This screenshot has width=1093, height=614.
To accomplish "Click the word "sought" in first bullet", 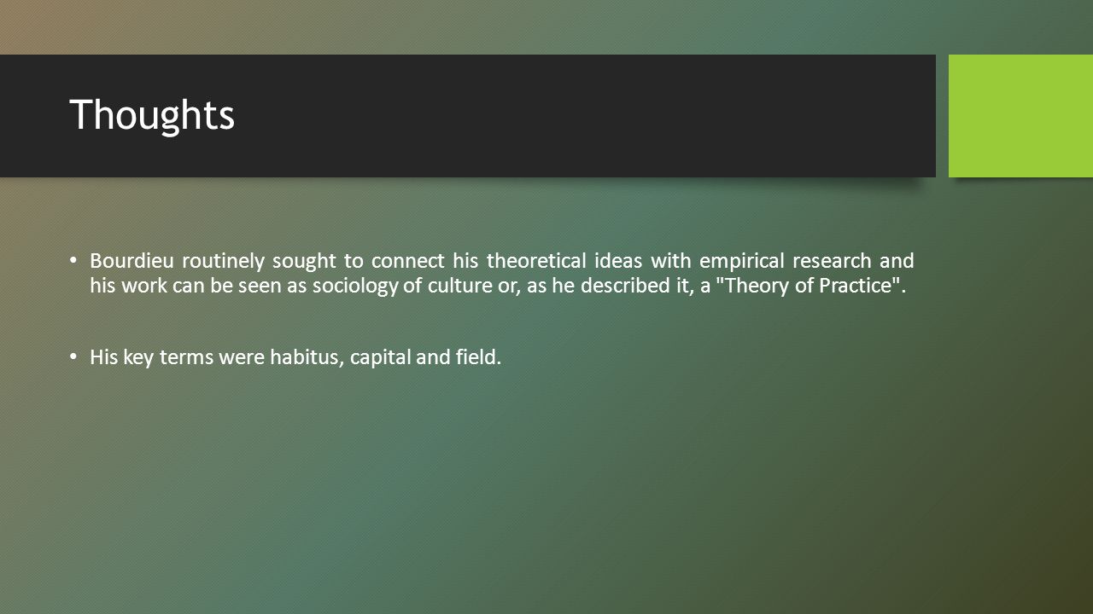I will coord(304,260).
